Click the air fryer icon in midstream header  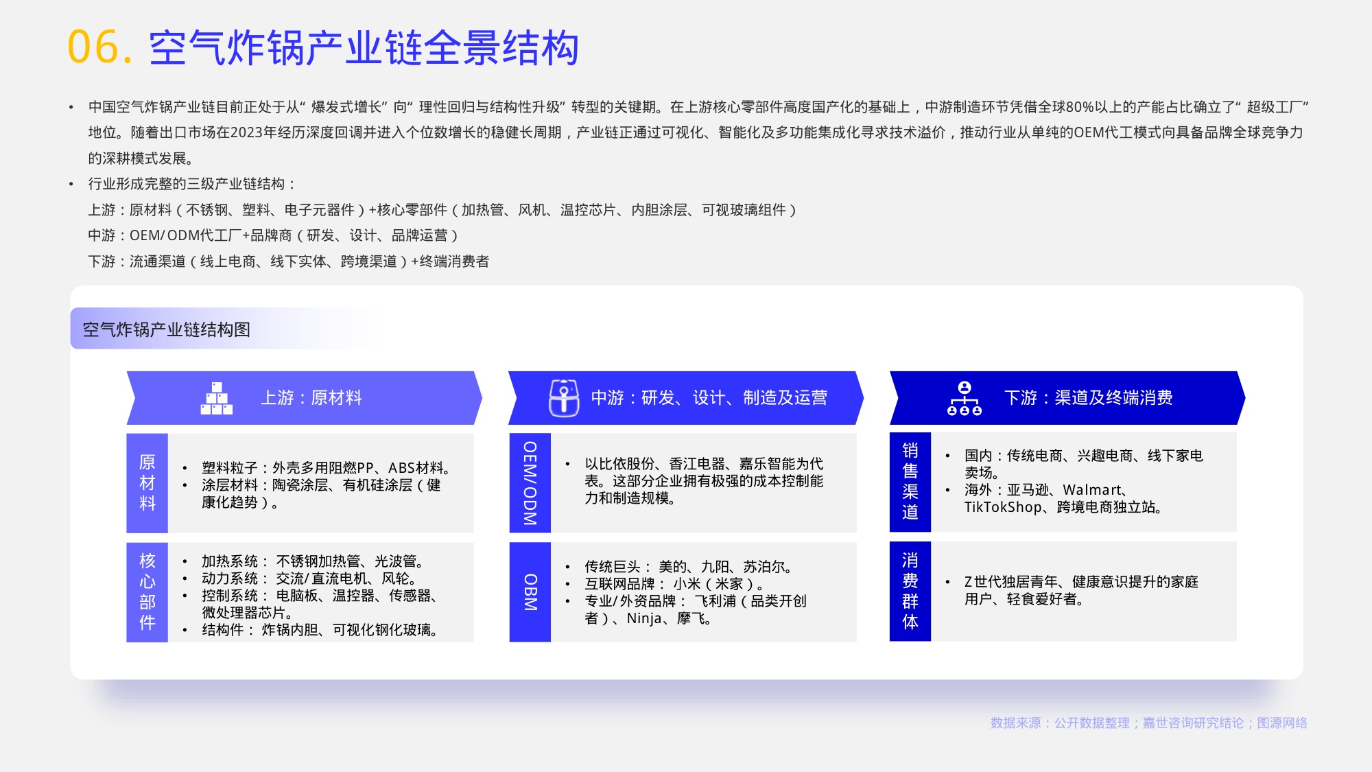564,397
